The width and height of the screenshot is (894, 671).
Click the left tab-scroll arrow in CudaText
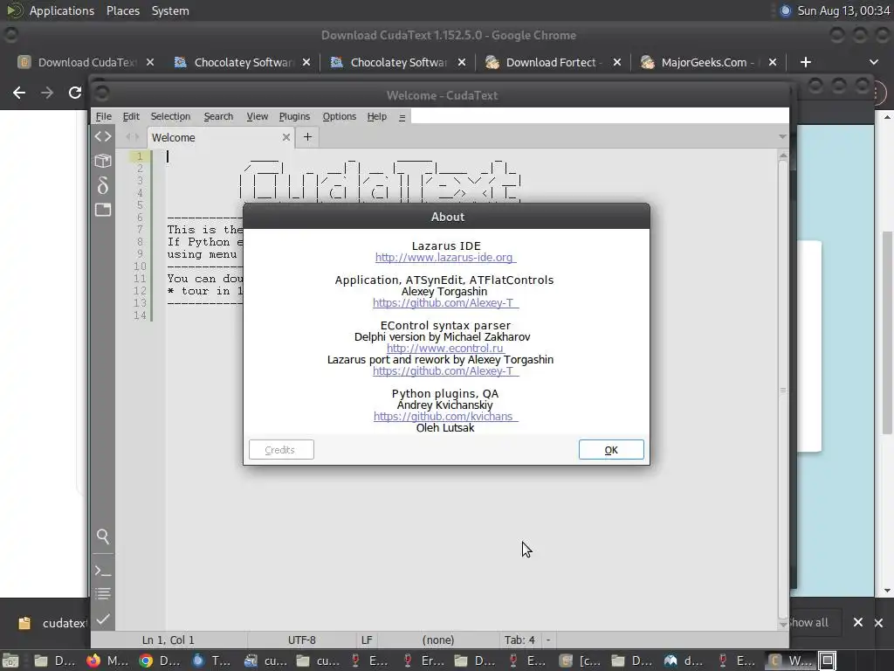128,136
